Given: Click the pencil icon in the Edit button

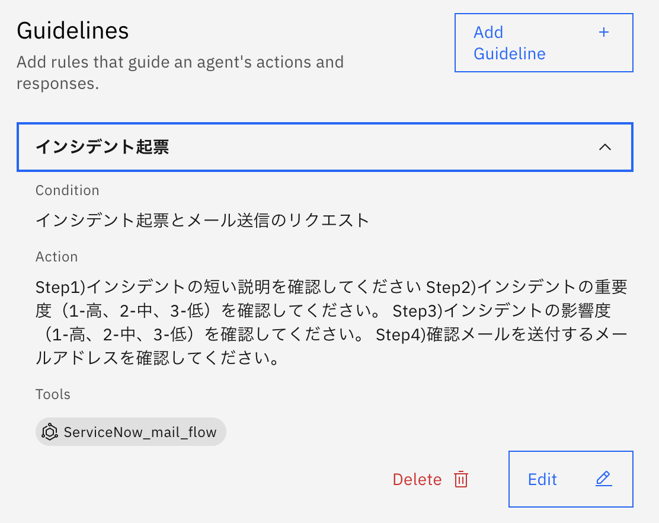Looking at the screenshot, I should tap(603, 479).
